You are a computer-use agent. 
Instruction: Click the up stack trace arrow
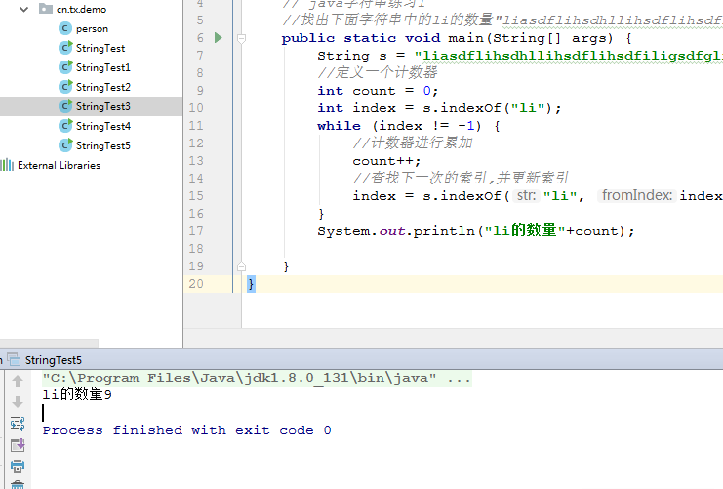(x=18, y=381)
